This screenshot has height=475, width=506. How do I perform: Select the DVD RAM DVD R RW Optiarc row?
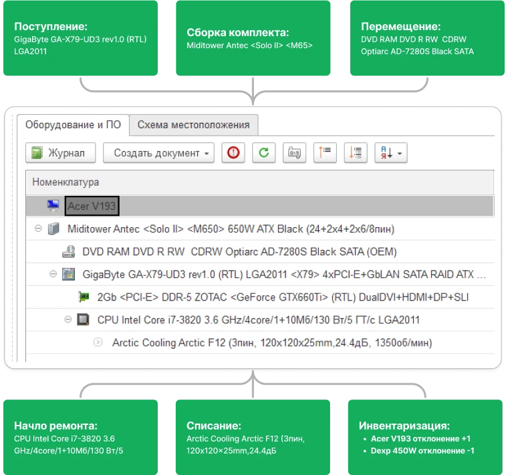tap(260, 251)
